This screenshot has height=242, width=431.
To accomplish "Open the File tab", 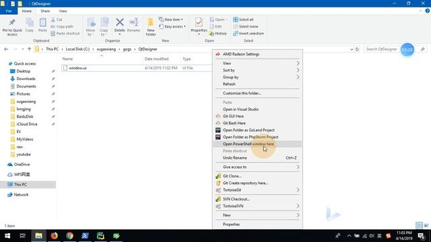I will 9,11.
